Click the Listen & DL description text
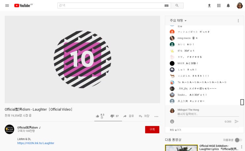Viewport: 245px width, 151px height. point(24,139)
